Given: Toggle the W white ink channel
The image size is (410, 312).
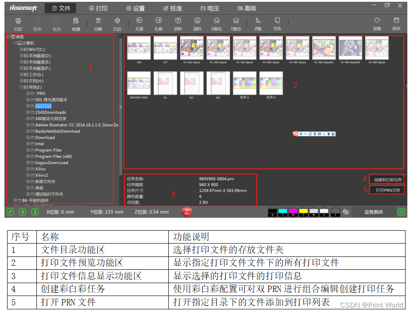Looking at the screenshot, I should pyautogui.click(x=314, y=211).
